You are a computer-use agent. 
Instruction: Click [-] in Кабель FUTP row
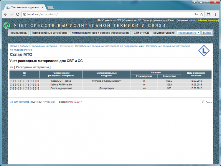[x=22, y=85]
